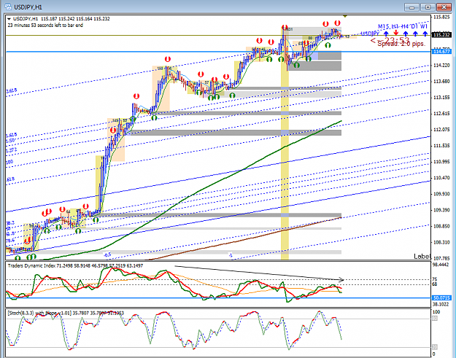Viewport: 456px width, 358px height.
Task: Select the black divergence trendline arrow in TDI
Action: click(259, 273)
